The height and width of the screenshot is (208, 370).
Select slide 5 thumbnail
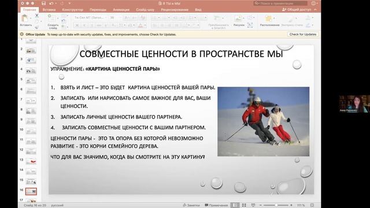31,81
